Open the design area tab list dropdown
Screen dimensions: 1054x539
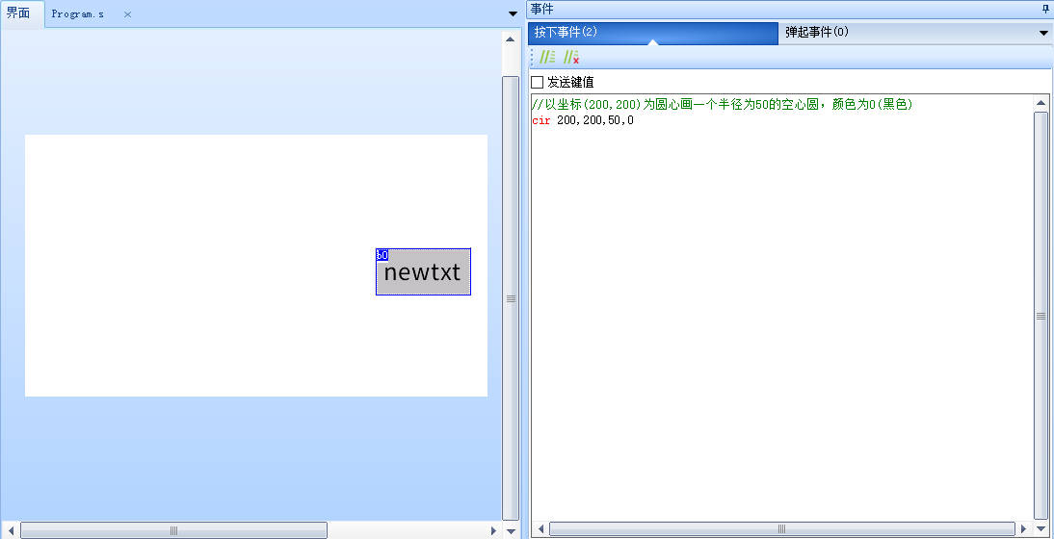pyautogui.click(x=513, y=13)
